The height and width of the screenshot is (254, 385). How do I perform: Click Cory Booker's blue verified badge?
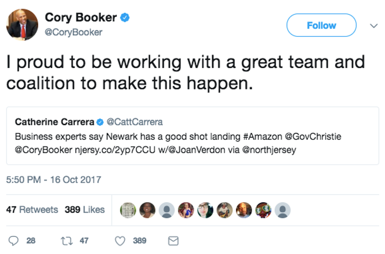click(x=125, y=18)
